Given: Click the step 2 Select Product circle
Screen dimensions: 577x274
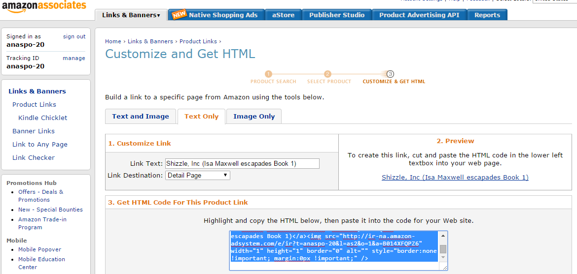Looking at the screenshot, I should click(x=327, y=74).
